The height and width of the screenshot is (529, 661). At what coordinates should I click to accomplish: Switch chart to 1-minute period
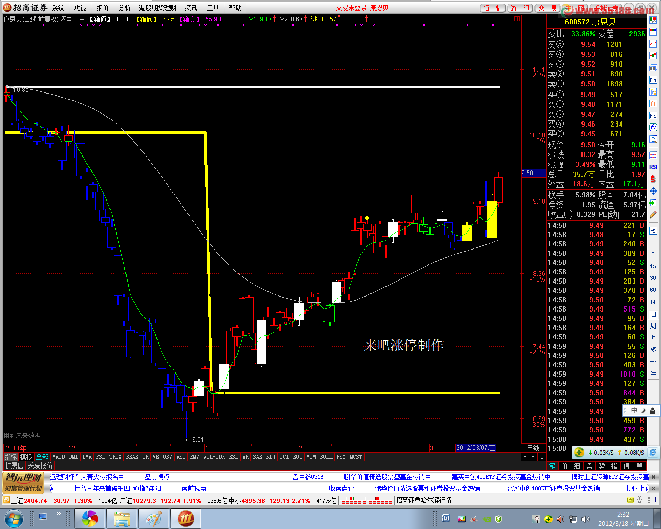[x=653, y=243]
